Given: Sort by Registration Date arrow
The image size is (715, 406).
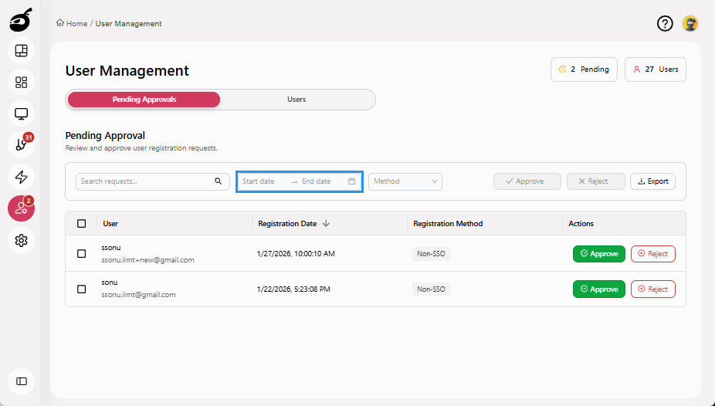Looking at the screenshot, I should 326,223.
